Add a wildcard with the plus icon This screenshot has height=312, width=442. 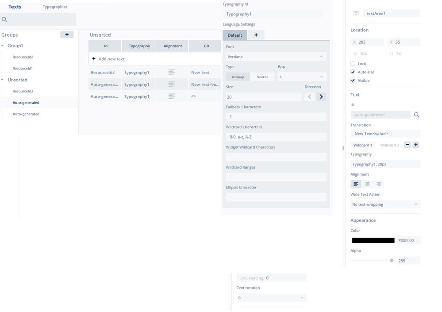(416, 145)
